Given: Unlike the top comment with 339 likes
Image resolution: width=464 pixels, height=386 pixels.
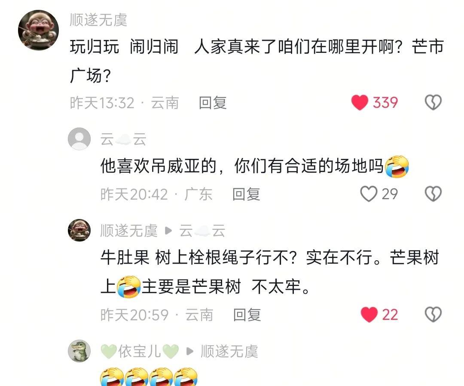Looking at the screenshot, I should pyautogui.click(x=360, y=103).
